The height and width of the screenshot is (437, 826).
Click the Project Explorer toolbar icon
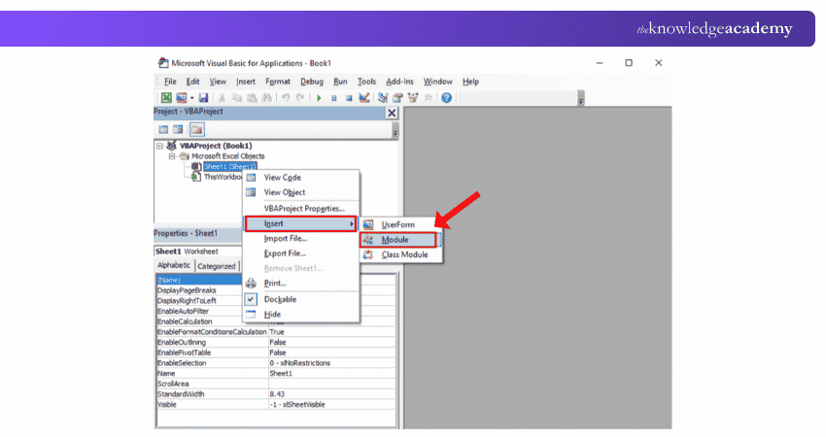(383, 97)
